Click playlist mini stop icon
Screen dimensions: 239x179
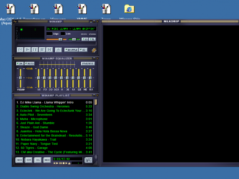click(x=63, y=163)
